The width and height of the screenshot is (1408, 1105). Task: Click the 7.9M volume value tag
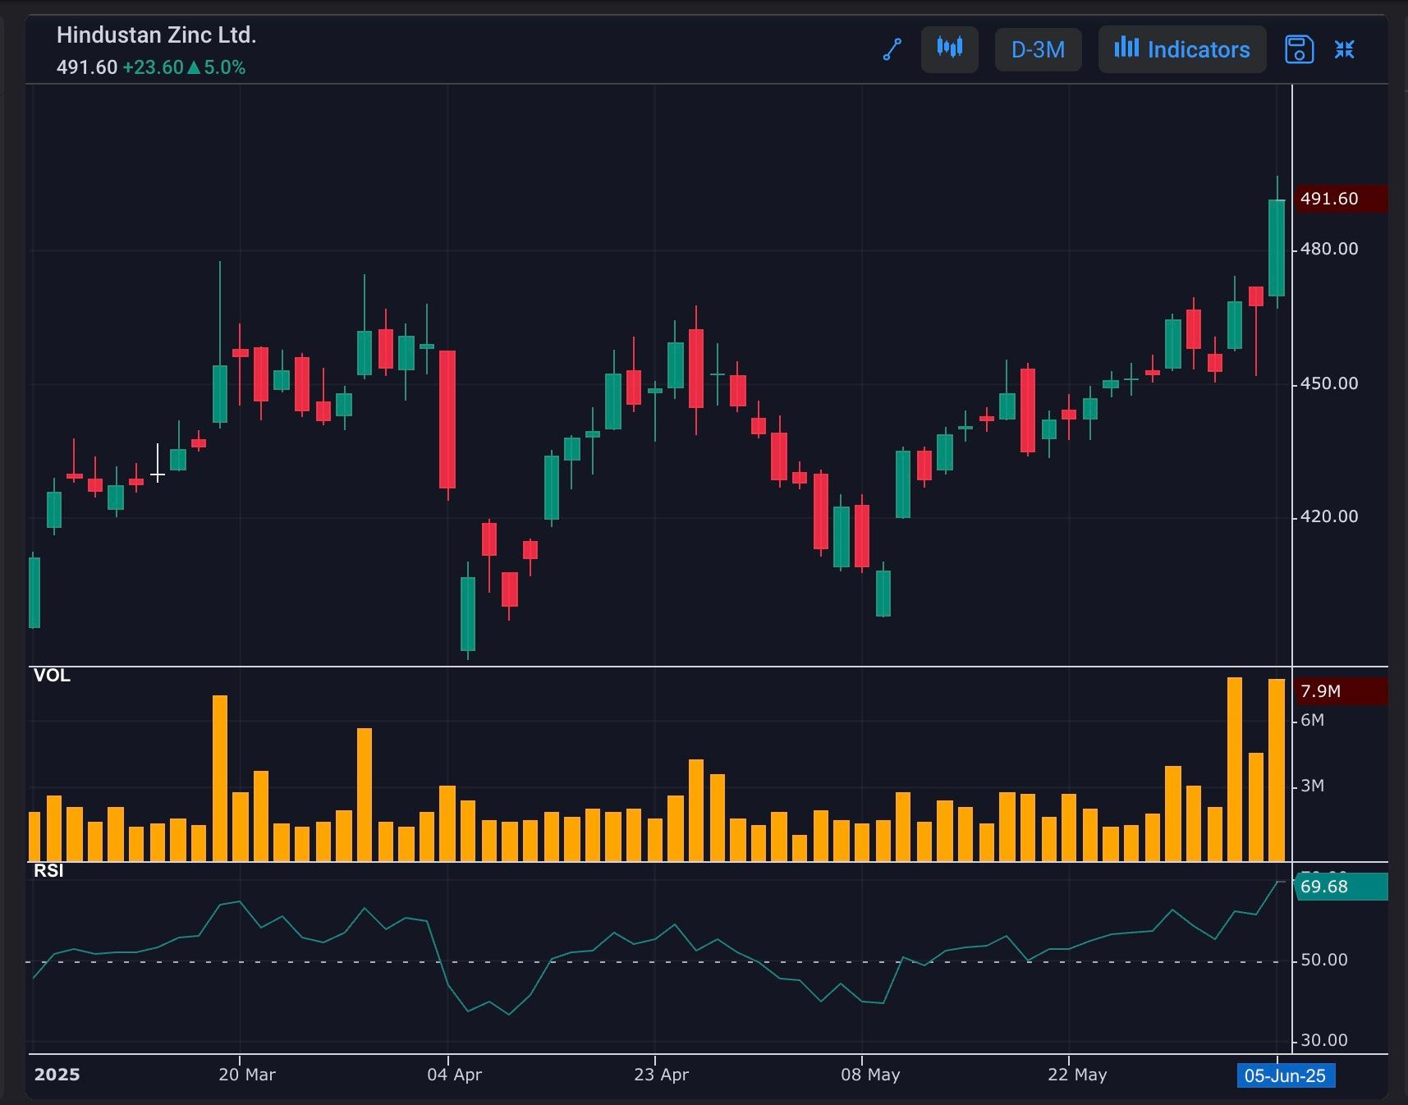click(x=1341, y=691)
